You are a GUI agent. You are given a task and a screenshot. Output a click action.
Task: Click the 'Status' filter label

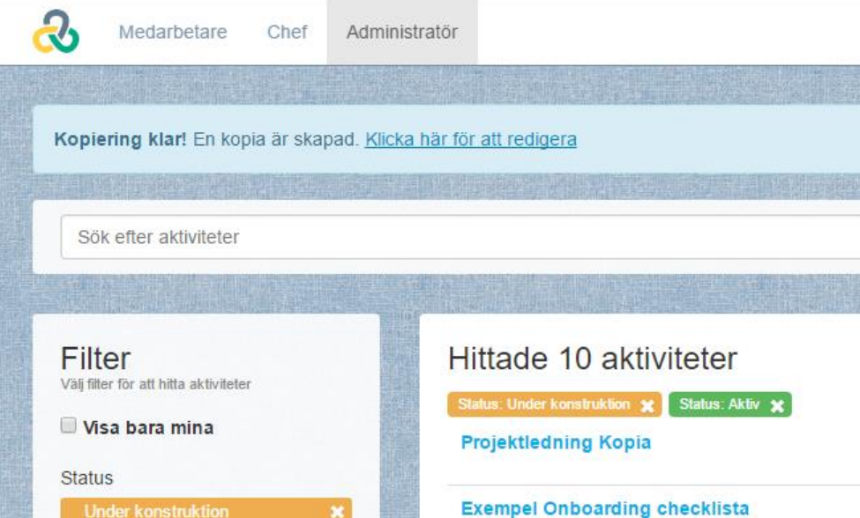pos(86,477)
